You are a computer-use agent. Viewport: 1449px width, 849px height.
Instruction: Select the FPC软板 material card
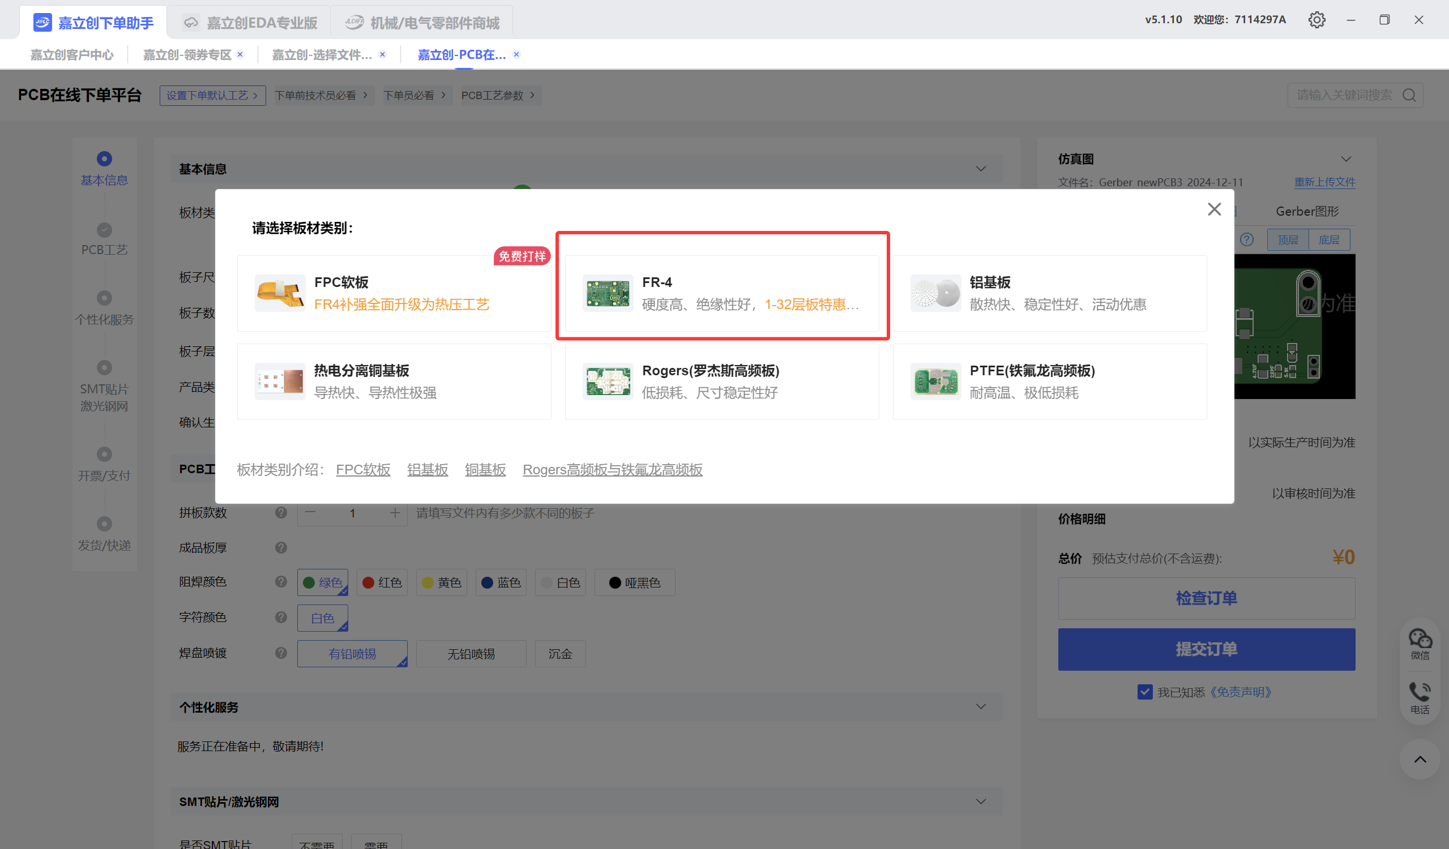coord(394,293)
